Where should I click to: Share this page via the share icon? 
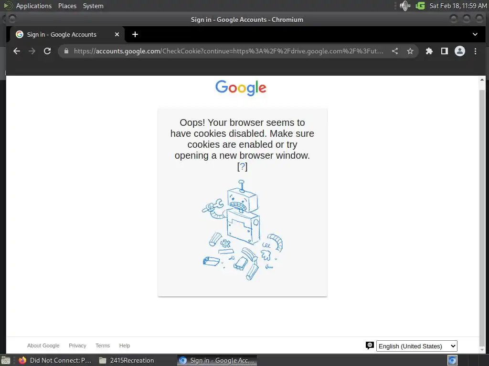click(x=395, y=51)
